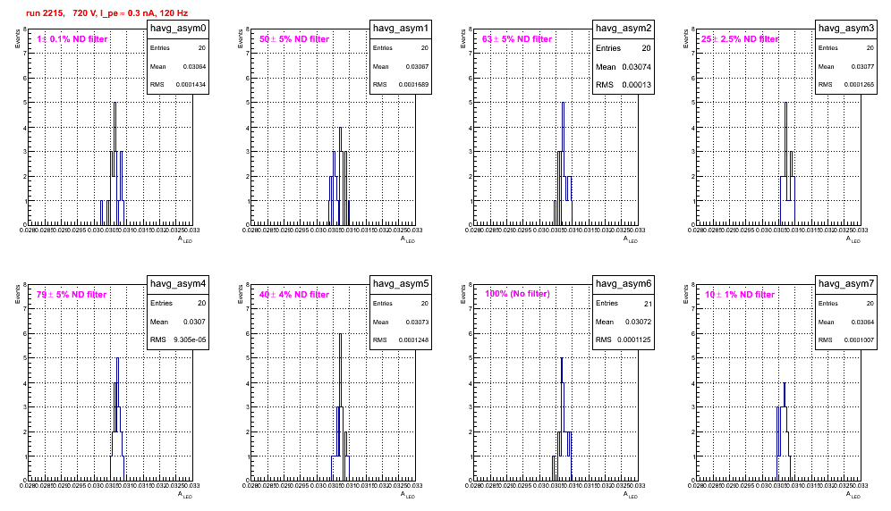
Task: Click Mean 0.03067 in havg_asym1 box
Action: point(401,66)
